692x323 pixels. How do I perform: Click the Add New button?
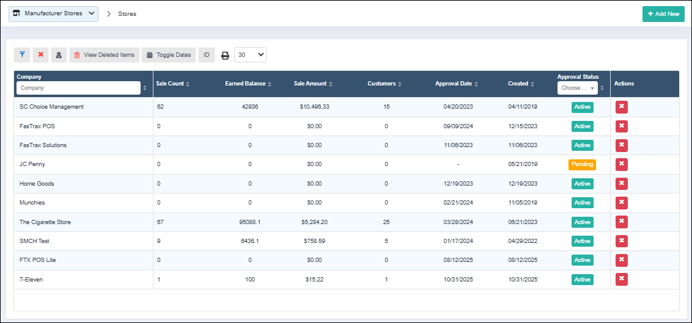(x=663, y=14)
